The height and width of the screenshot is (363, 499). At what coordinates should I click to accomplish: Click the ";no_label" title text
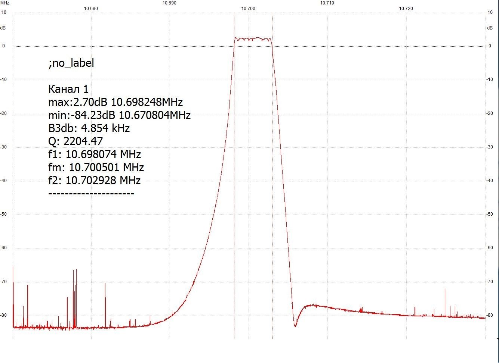pyautogui.click(x=71, y=63)
